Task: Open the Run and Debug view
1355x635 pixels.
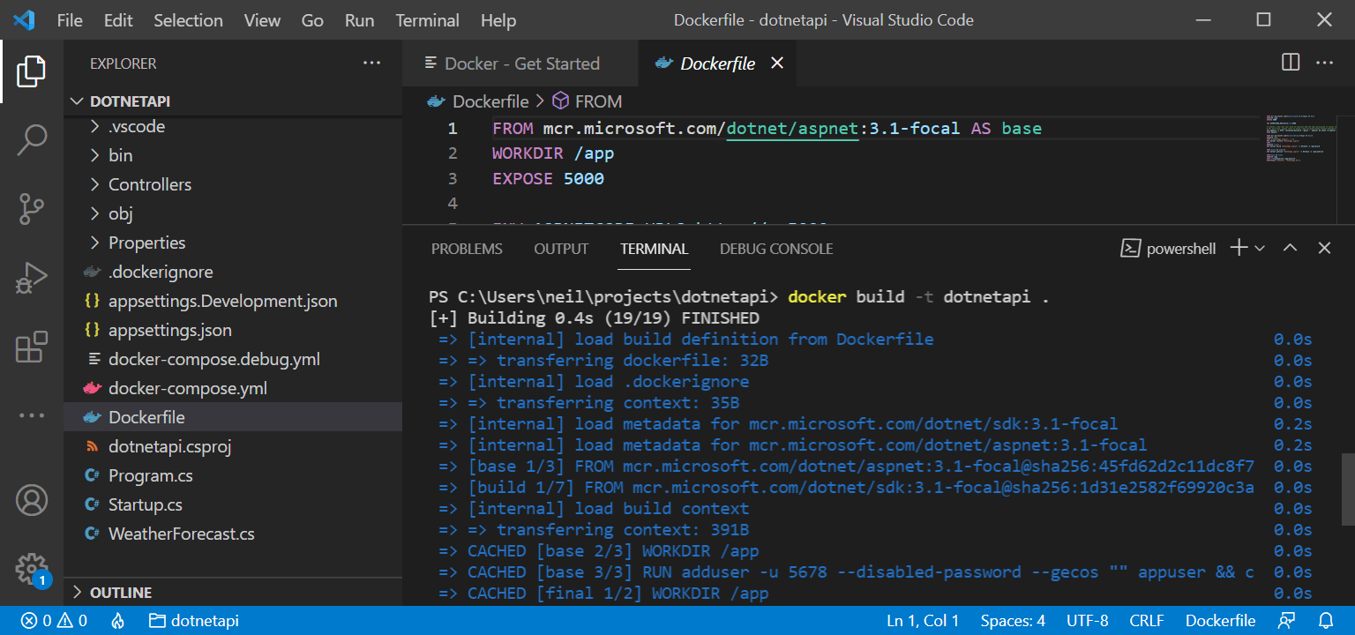Action: point(32,279)
